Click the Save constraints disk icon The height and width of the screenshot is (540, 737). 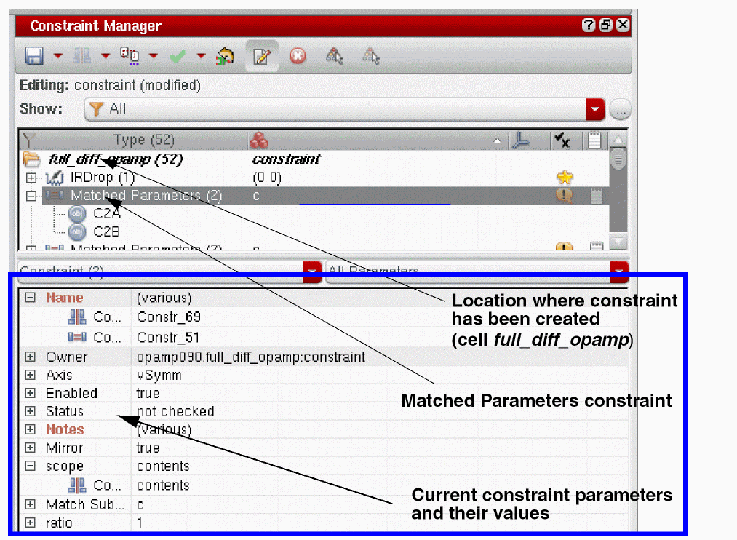coord(33,56)
